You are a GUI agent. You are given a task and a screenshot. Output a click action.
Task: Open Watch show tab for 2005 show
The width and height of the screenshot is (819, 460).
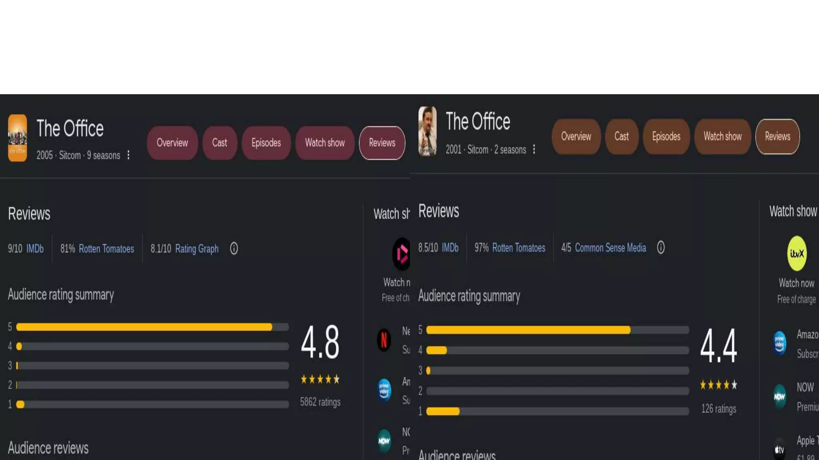pos(325,143)
